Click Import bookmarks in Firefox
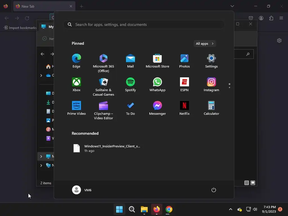This screenshot has height=216, width=288. click(x=20, y=28)
